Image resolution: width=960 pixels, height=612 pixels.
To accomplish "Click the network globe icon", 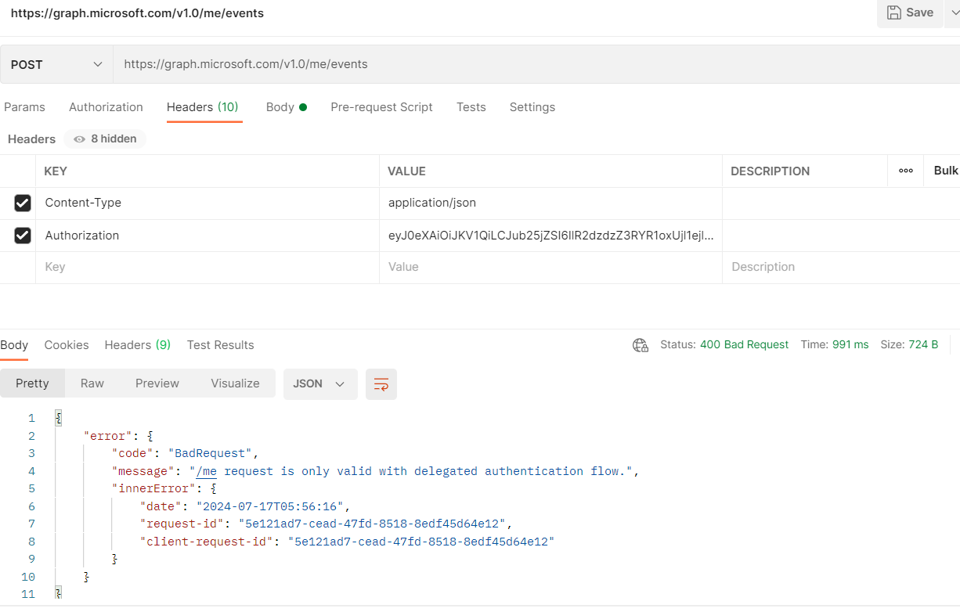I will coord(641,345).
